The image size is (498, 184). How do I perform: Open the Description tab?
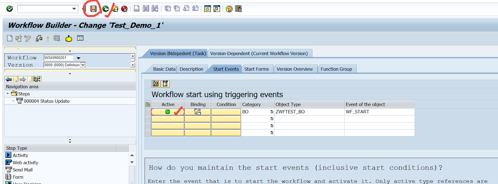(x=191, y=69)
